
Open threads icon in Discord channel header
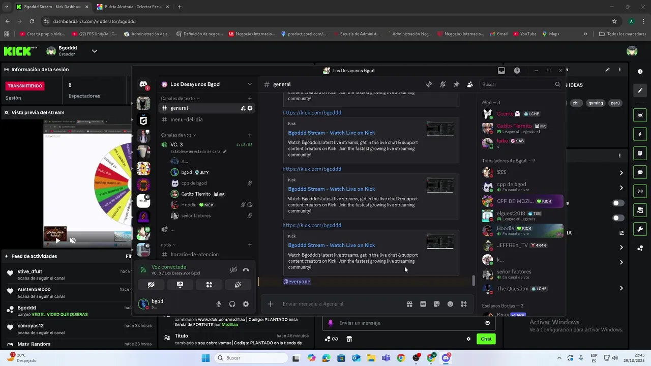[429, 84]
